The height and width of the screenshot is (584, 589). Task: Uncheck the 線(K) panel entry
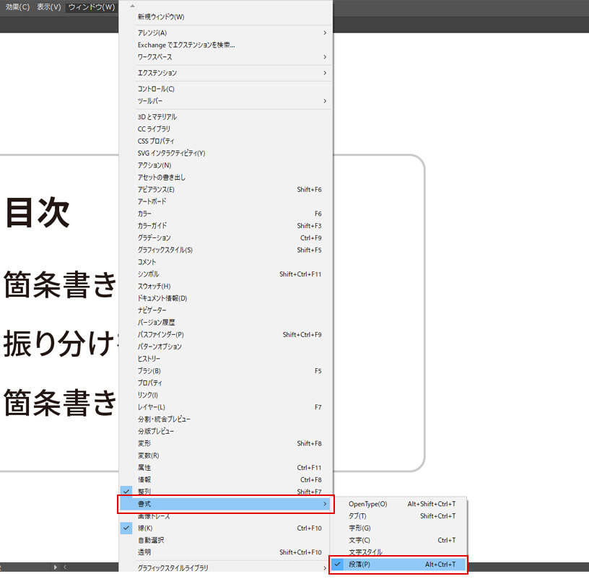coord(225,528)
